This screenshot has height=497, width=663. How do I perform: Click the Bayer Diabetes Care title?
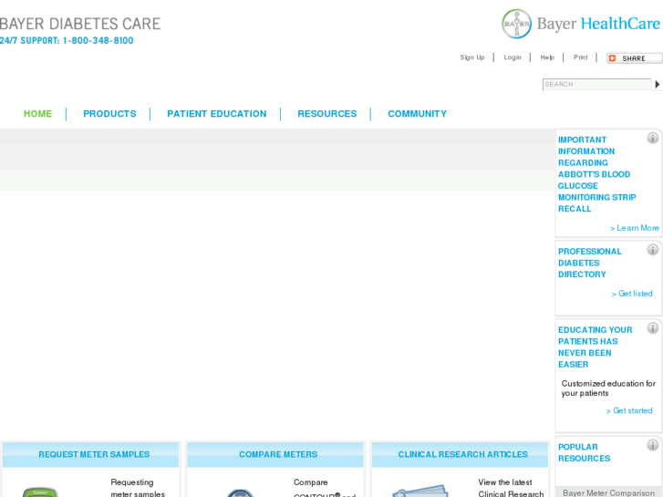(x=80, y=24)
